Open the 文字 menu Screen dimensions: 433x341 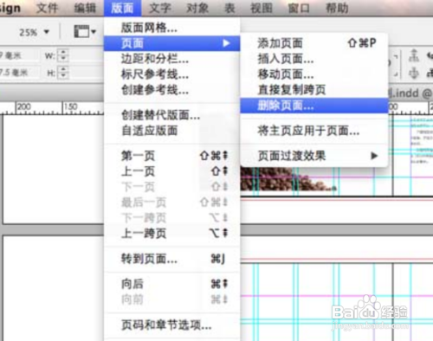[160, 8]
